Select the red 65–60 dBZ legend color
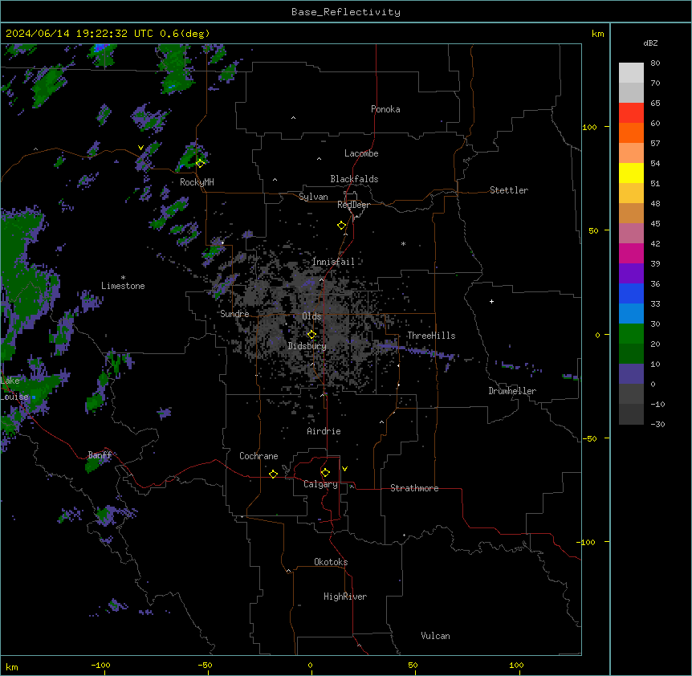Image resolution: width=692 pixels, height=676 pixels. click(x=631, y=113)
